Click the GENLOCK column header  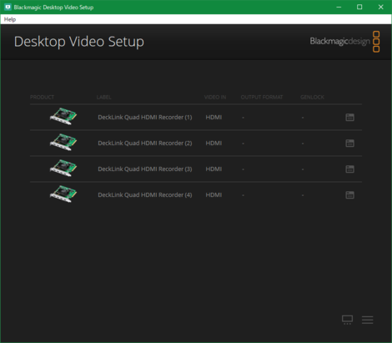pyautogui.click(x=312, y=97)
